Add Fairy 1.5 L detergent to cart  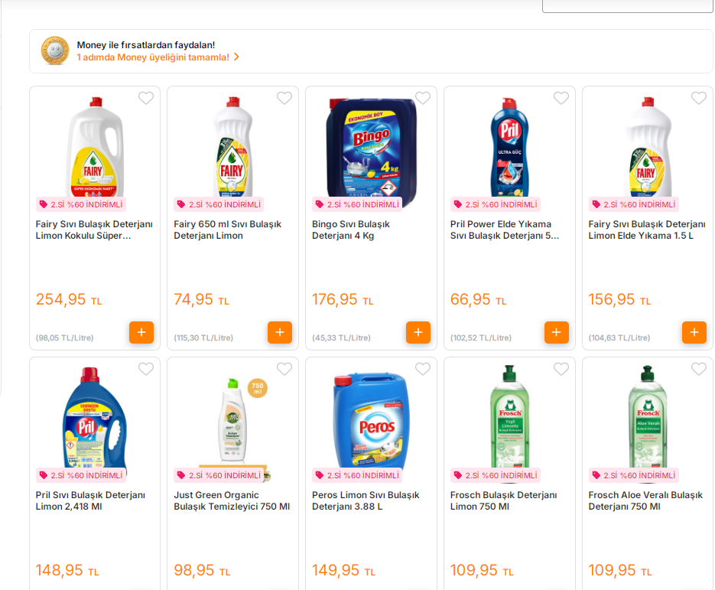tap(694, 332)
